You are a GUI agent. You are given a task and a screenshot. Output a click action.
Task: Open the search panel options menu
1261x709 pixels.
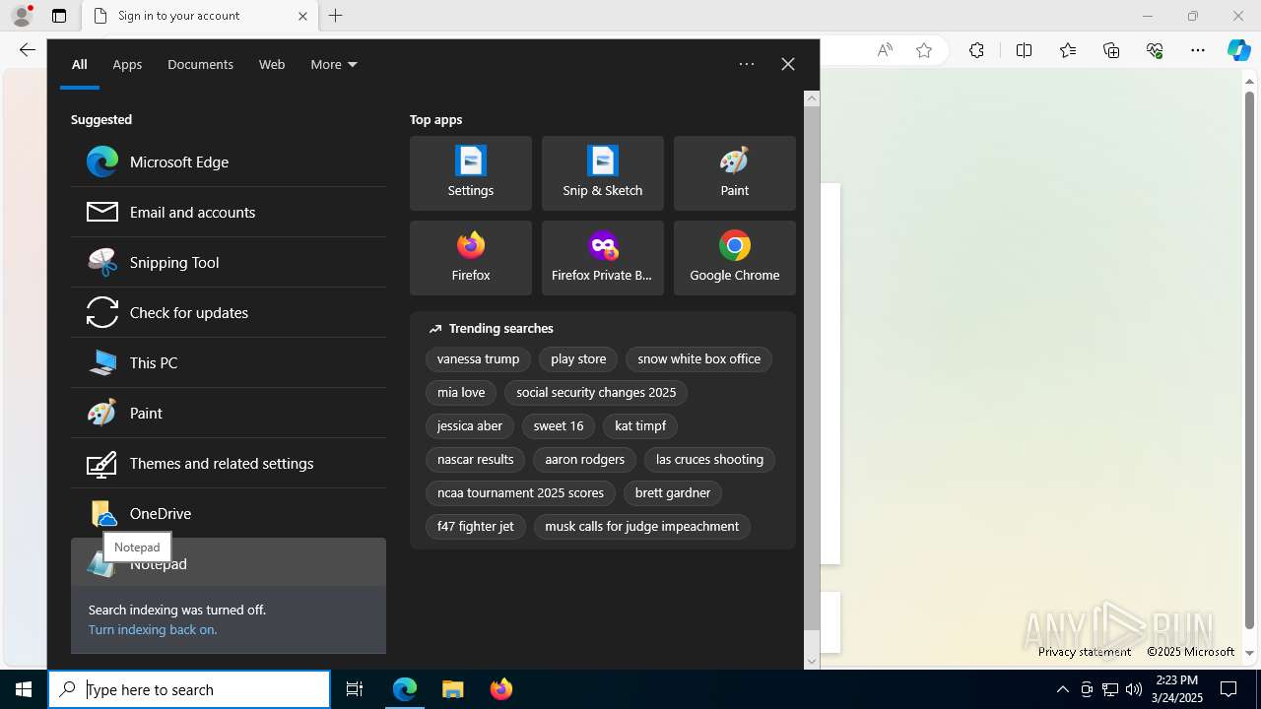pyautogui.click(x=747, y=64)
